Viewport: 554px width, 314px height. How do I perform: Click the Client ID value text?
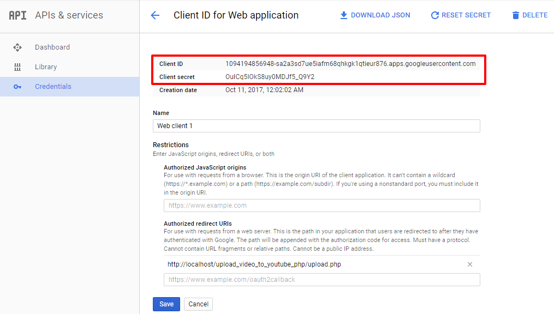350,64
